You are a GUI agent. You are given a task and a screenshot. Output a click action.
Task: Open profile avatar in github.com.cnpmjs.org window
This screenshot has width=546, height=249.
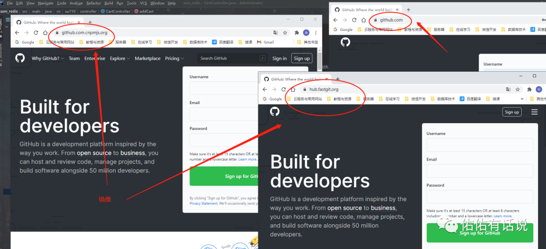click(306, 33)
